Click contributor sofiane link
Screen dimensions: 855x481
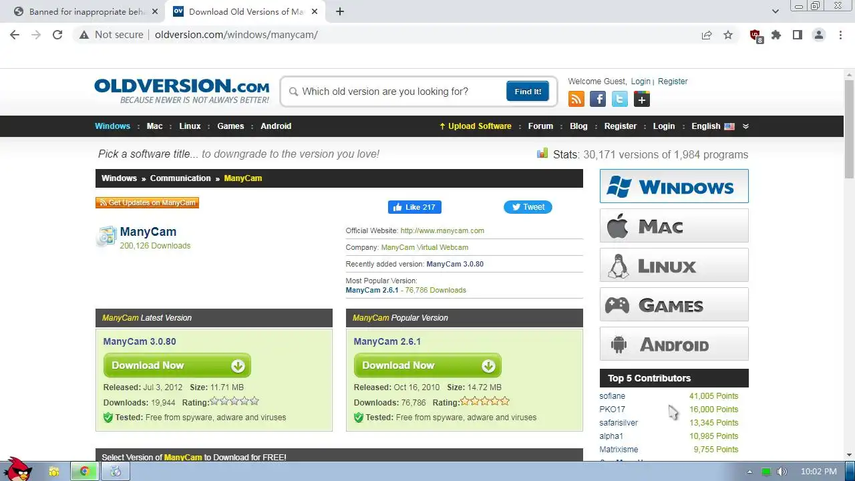tap(613, 396)
